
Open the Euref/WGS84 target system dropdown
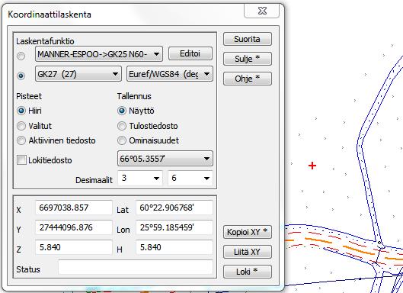coord(170,74)
